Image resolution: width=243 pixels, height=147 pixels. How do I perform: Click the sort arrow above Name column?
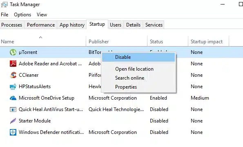click(40, 37)
